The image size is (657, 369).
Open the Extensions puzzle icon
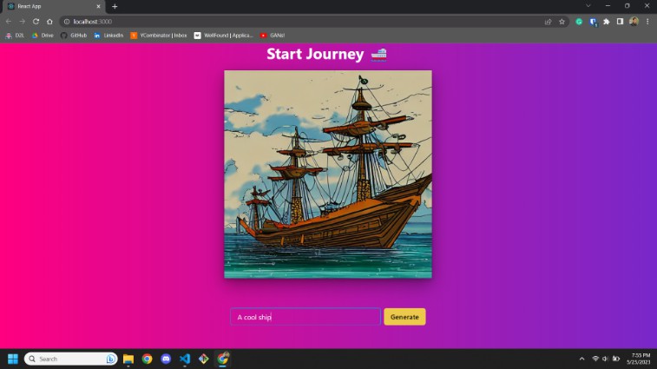click(x=607, y=21)
